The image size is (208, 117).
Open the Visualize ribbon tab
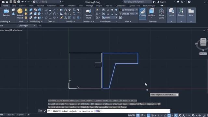(x=40, y=6)
